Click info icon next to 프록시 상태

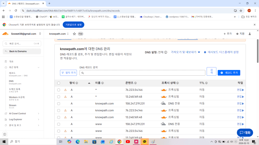point(178,83)
